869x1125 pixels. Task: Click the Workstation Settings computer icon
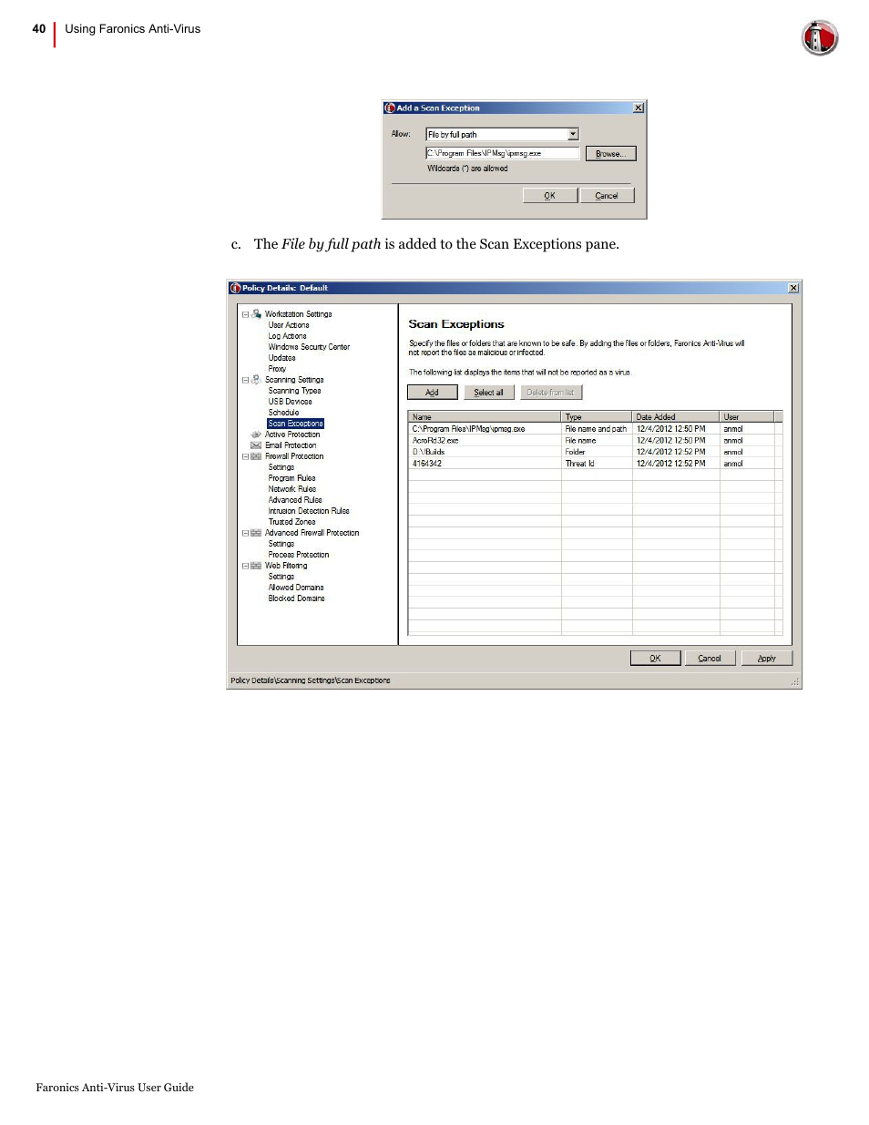pos(256,313)
